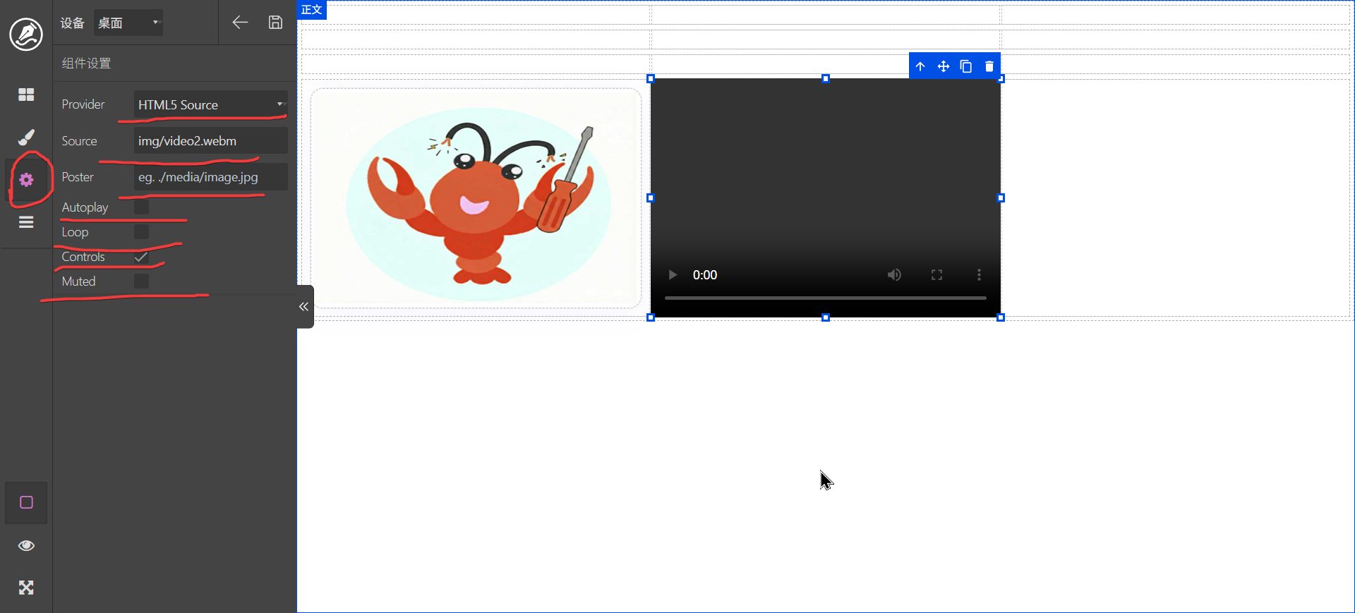Image resolution: width=1355 pixels, height=613 pixels.
Task: Select parent with the up arrow icon
Action: click(920, 66)
